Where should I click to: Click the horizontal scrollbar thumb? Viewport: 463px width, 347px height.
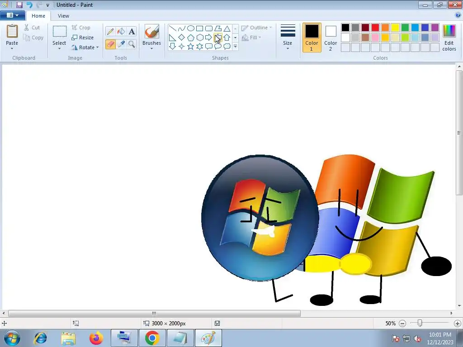click(154, 313)
